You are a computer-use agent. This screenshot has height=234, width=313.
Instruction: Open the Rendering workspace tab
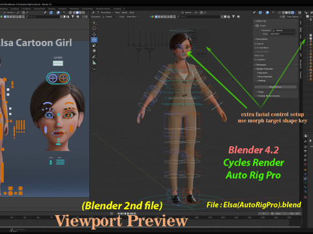pyautogui.click(x=74, y=8)
